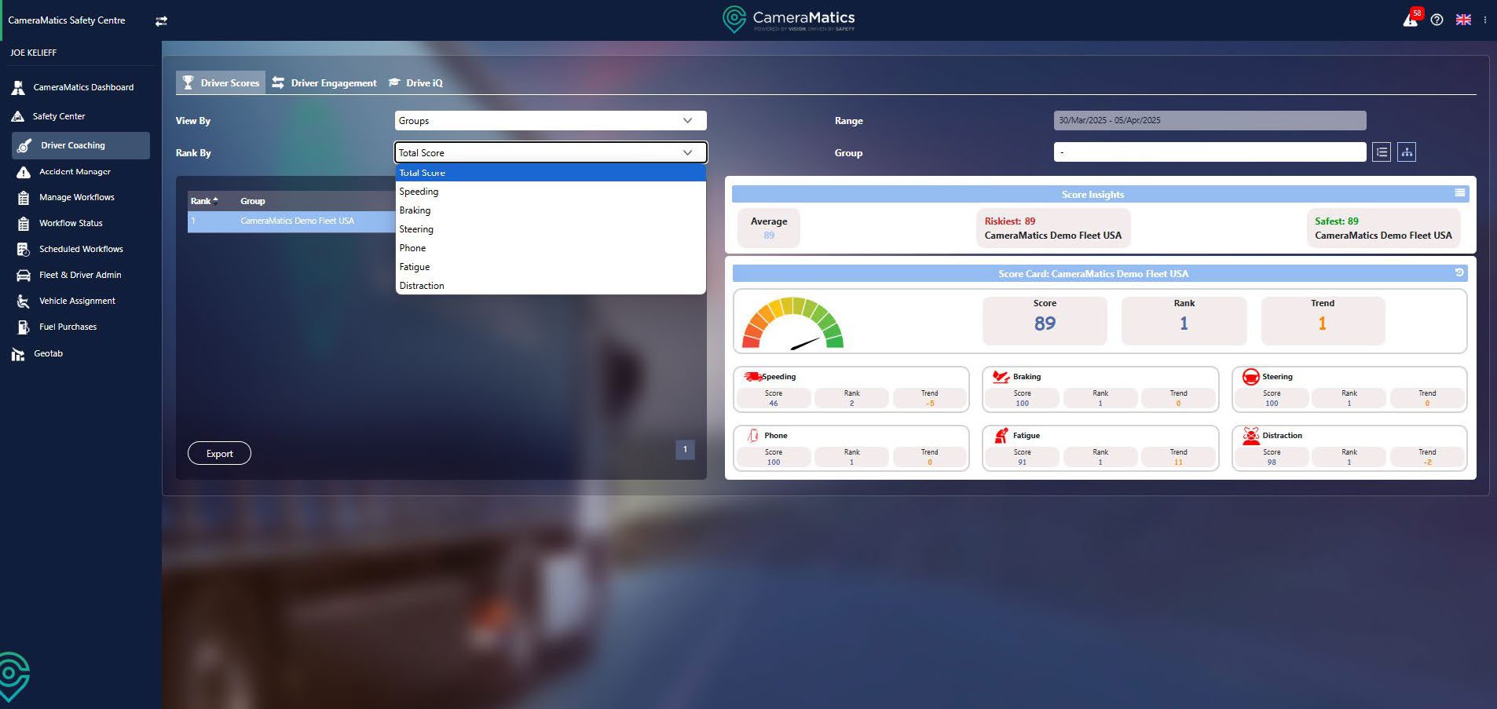Choose Speeding from the Rank By list
1497x709 pixels.
[419, 192]
